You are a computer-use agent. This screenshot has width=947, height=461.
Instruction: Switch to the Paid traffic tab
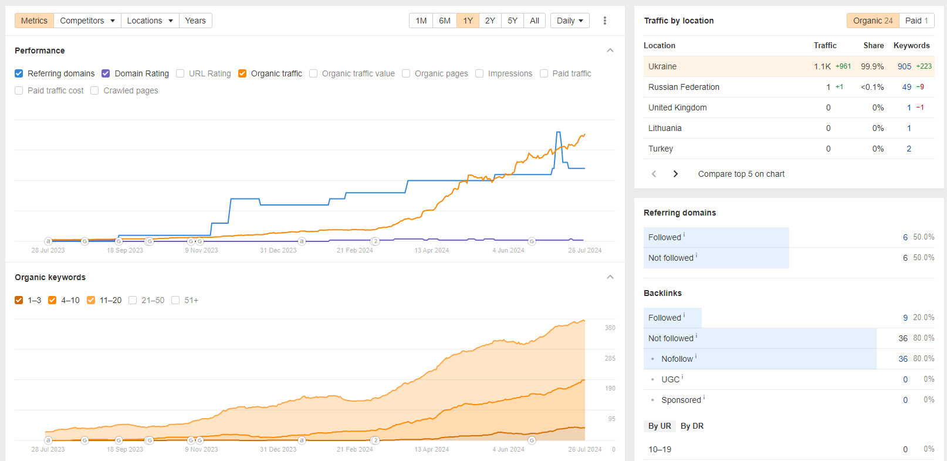click(x=916, y=21)
